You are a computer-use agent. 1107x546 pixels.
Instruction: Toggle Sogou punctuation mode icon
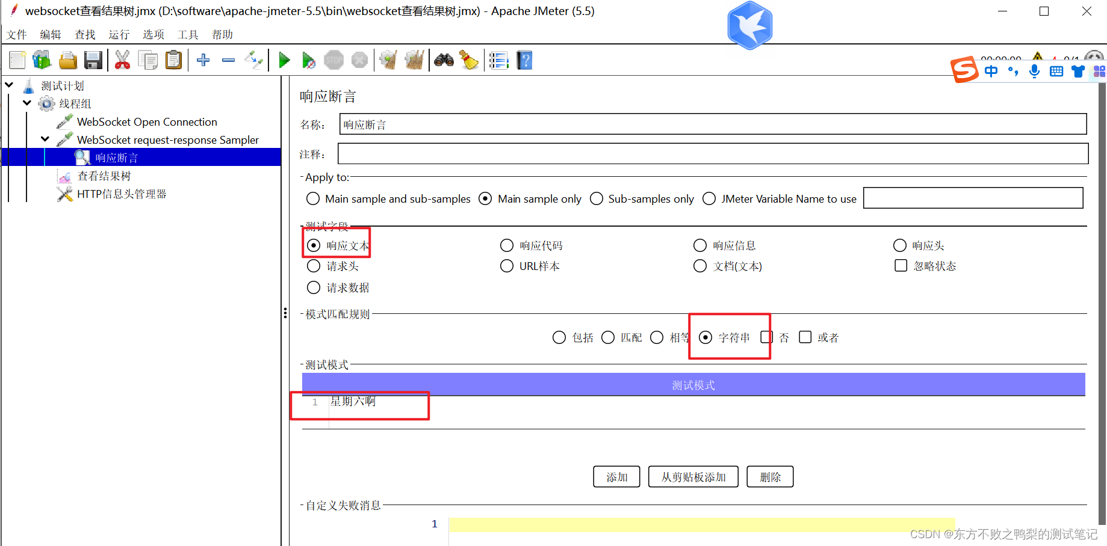[x=1013, y=72]
